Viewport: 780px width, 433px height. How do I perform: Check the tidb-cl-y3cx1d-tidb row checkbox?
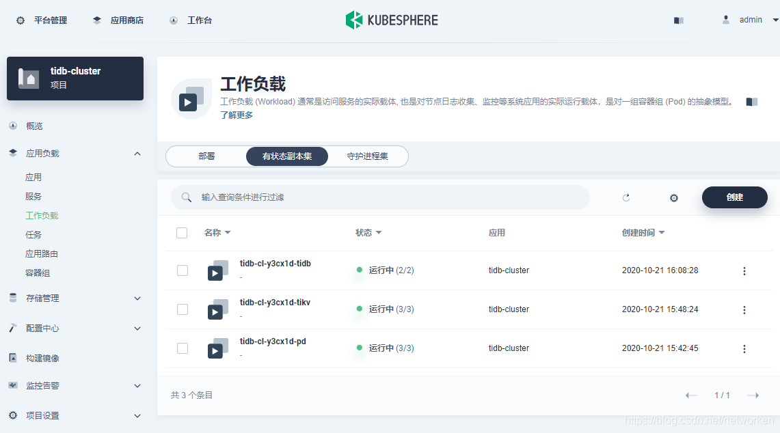182,270
